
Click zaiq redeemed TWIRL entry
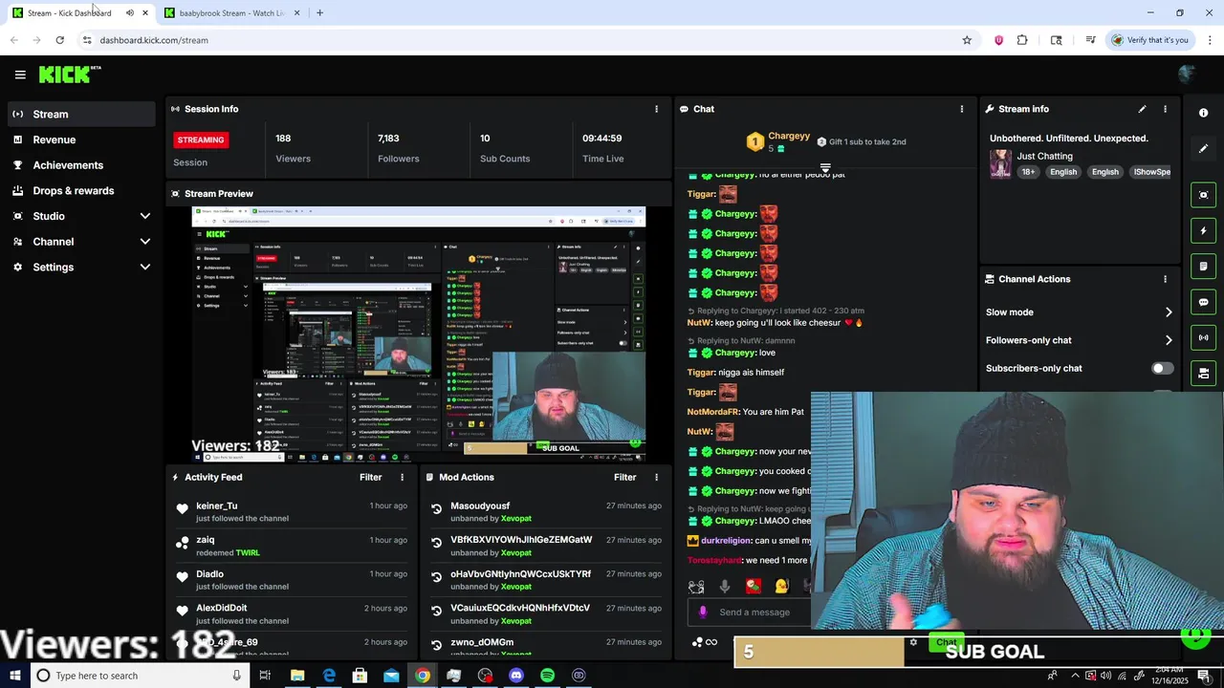[x=292, y=546]
